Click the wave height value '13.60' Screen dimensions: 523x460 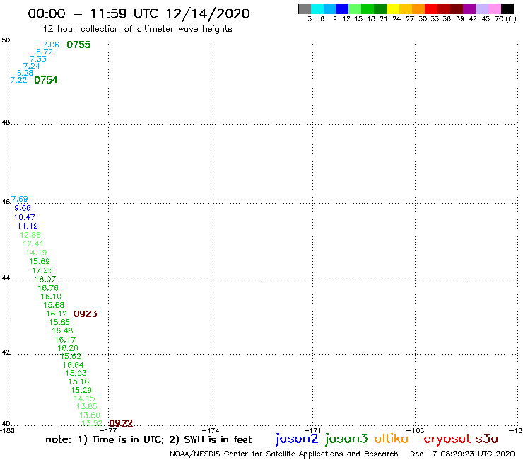(90, 415)
